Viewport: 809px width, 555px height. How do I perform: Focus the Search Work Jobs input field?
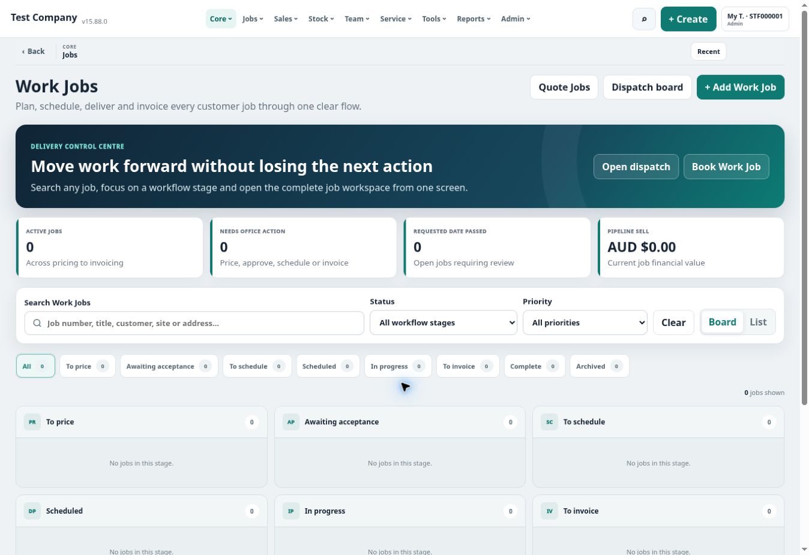coord(194,323)
